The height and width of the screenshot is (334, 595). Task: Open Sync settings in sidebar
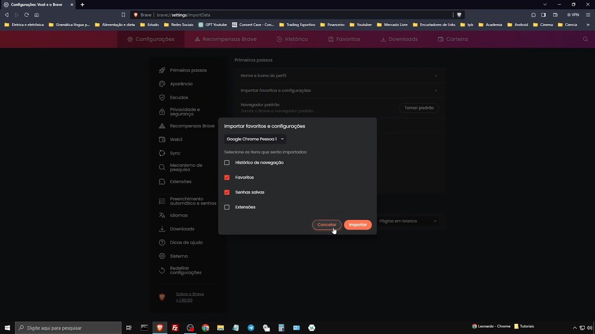tap(170, 153)
